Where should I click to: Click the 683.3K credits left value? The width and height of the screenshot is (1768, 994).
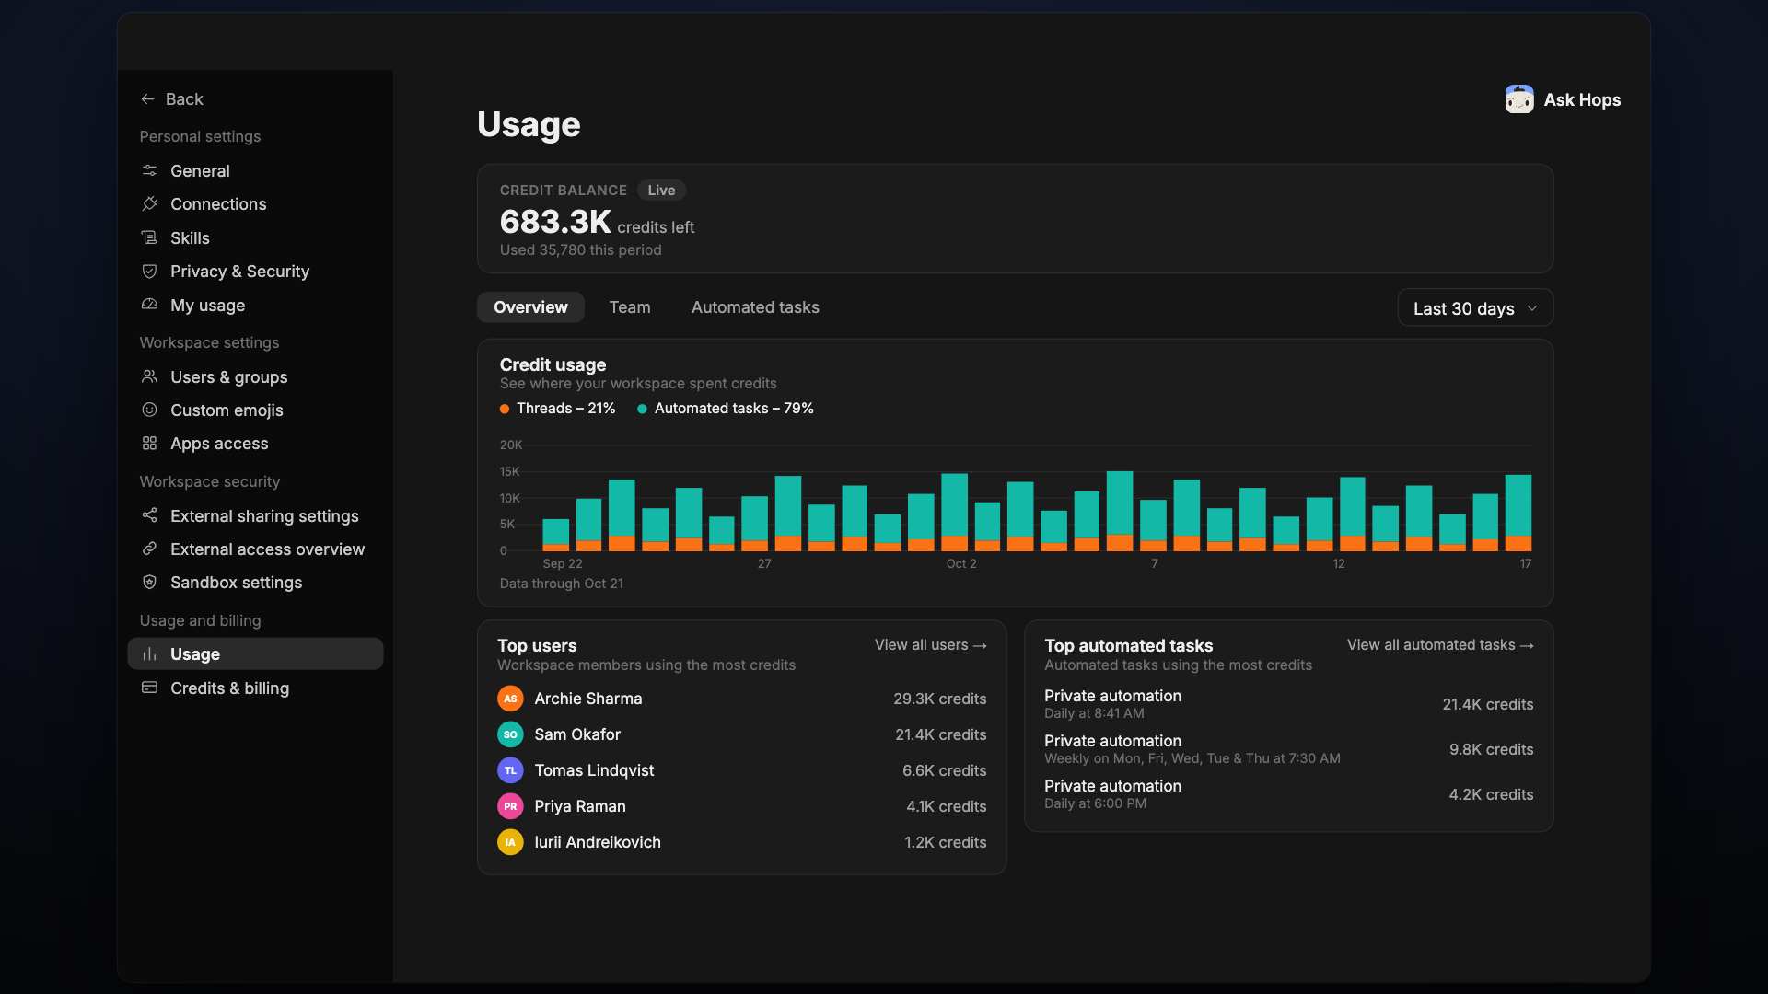pyautogui.click(x=597, y=222)
